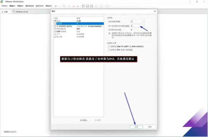
Task: Select the USB 控制器 row
Action: 78,31
